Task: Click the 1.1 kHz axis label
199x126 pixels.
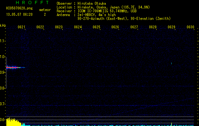Action: (x=3, y=41)
